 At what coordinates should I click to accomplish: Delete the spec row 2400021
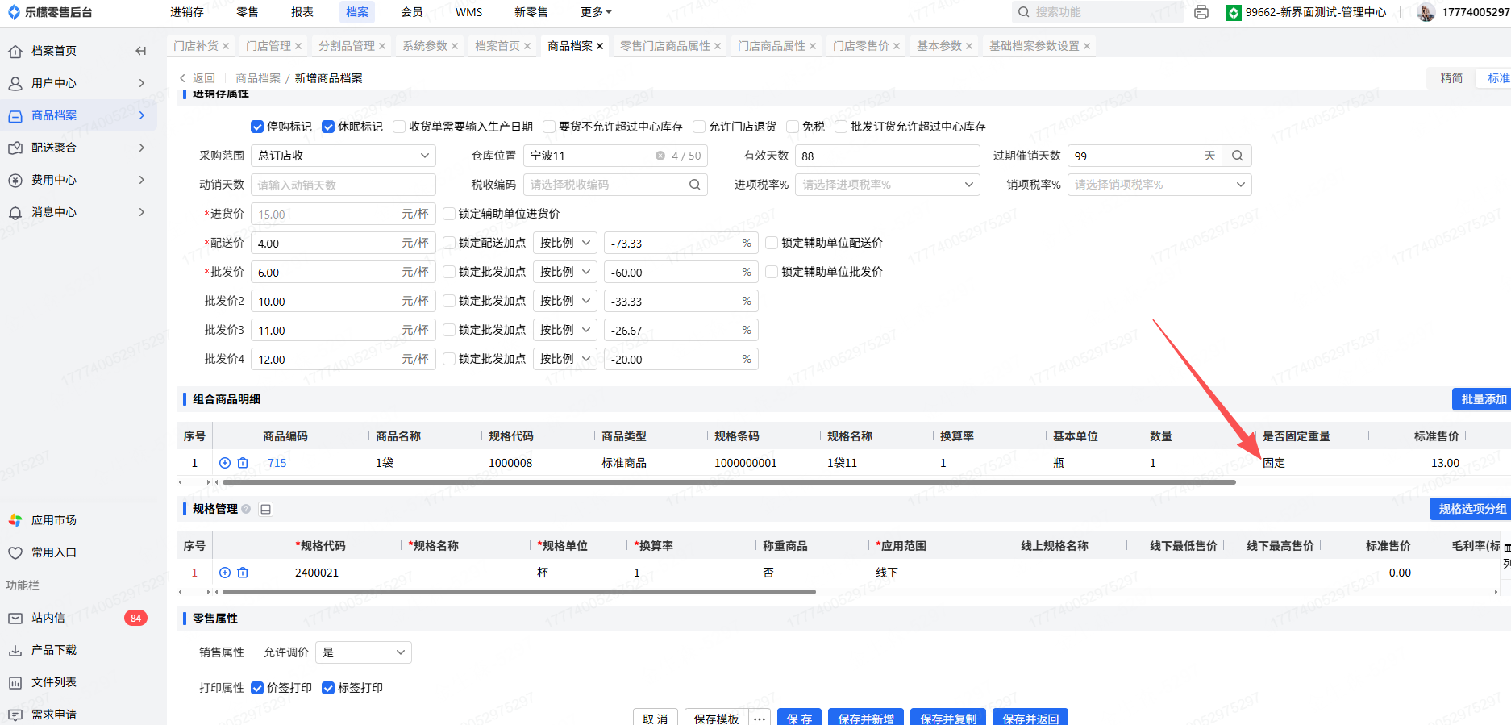click(x=243, y=573)
